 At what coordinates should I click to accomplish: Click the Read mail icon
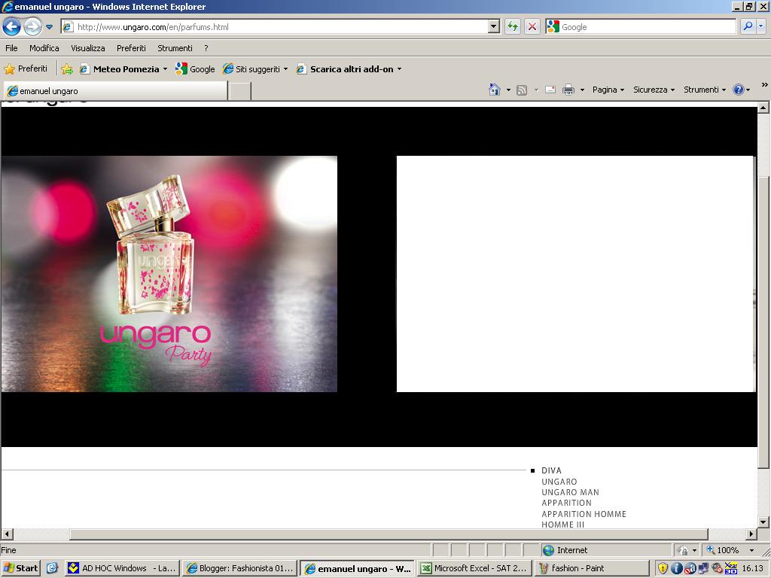pos(550,90)
